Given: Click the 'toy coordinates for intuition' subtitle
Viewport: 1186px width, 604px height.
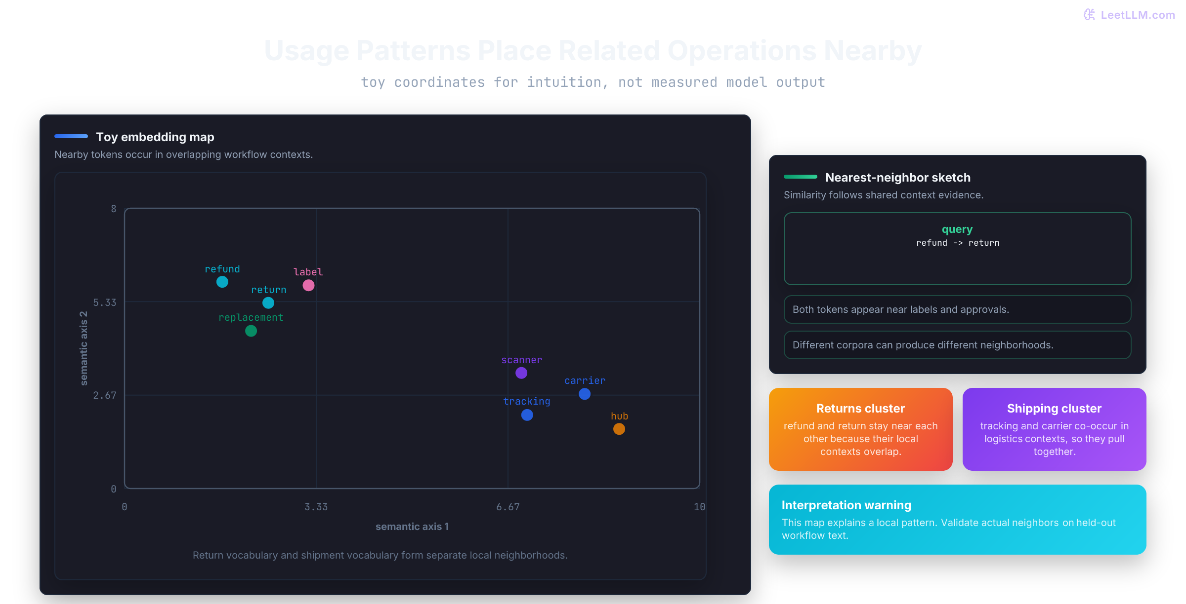Looking at the screenshot, I should pyautogui.click(x=593, y=82).
